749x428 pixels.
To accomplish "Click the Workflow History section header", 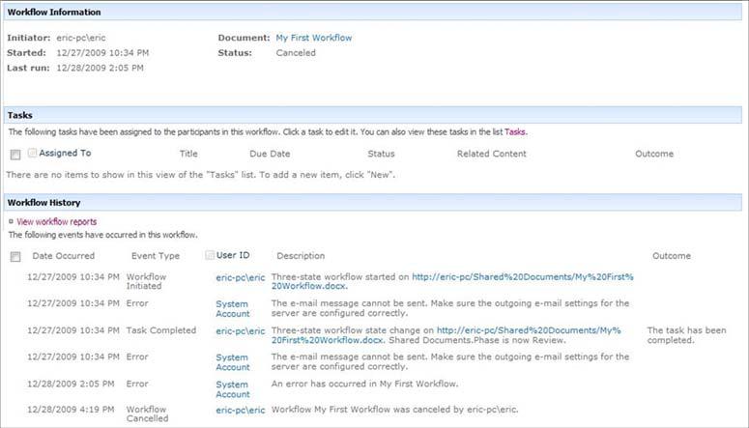I will [373, 203].
